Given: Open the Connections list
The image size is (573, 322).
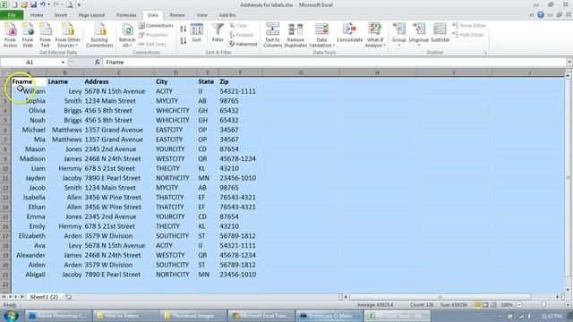Looking at the screenshot, I should 156,26.
